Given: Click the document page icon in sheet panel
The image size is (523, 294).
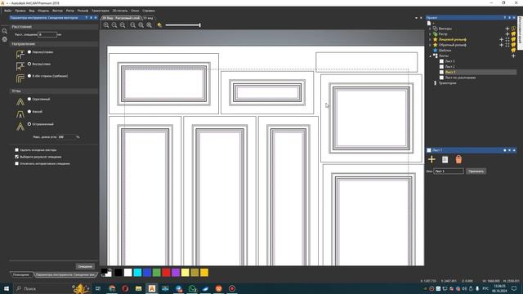Looking at the screenshot, I should tap(445, 159).
